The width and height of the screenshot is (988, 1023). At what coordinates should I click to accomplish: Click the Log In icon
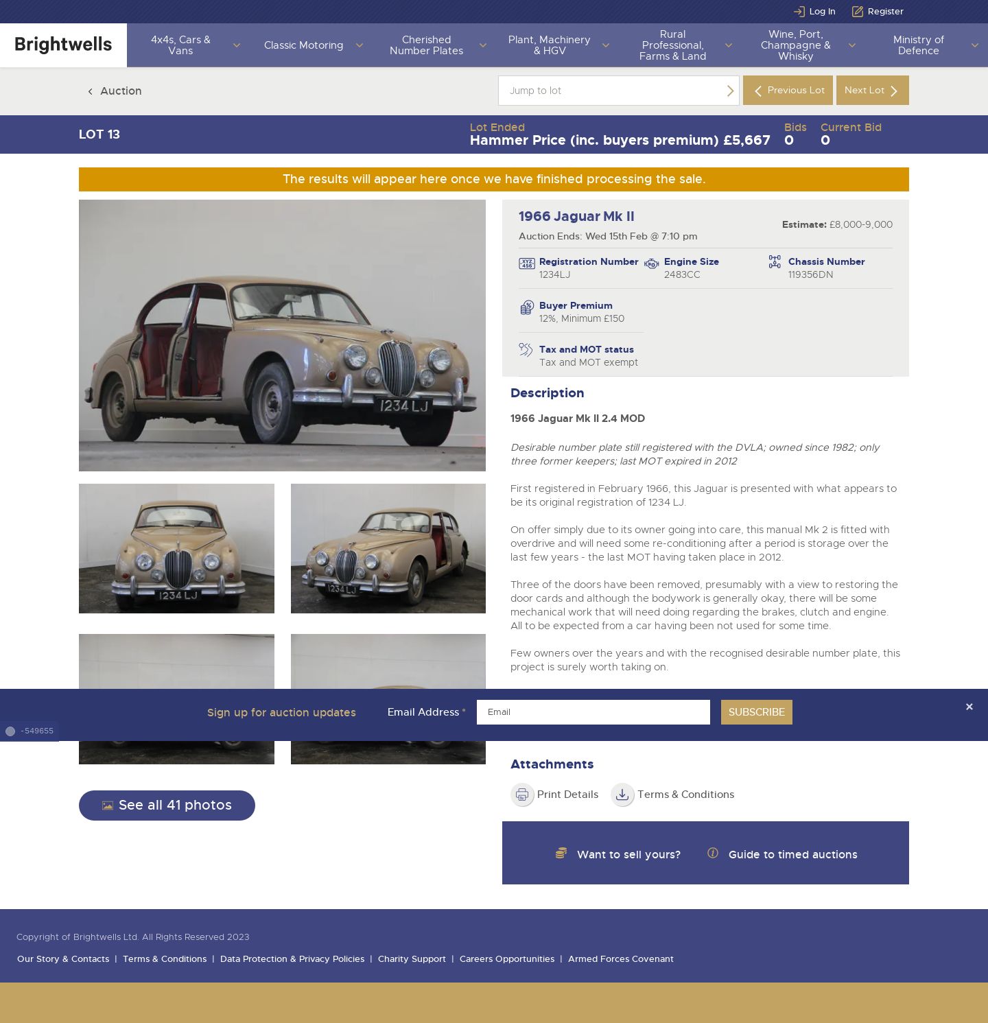click(x=799, y=11)
